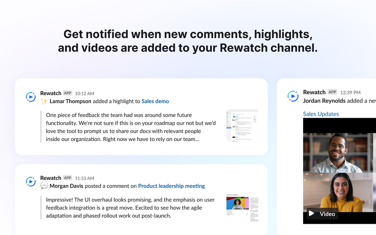Click the name Lamar Thompson
Image resolution: width=376 pixels, height=235 pixels.
pos(70,101)
